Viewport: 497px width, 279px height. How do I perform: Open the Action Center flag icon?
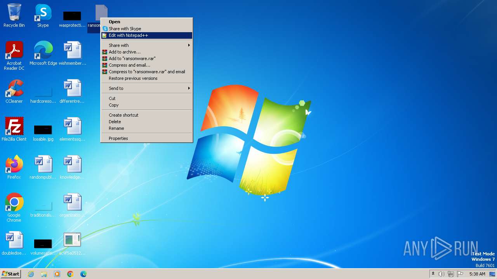click(460, 274)
